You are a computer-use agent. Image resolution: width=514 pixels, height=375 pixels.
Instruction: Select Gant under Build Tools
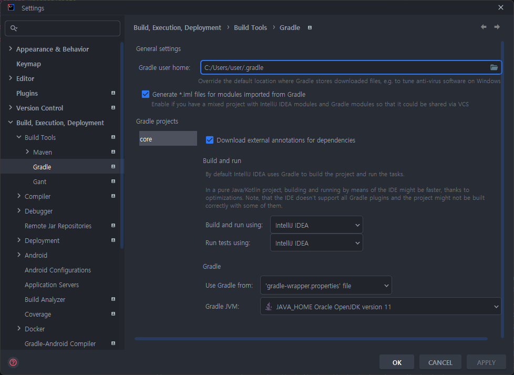click(x=39, y=182)
